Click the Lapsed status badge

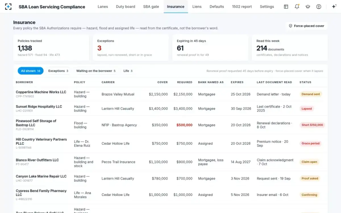(x=307, y=108)
